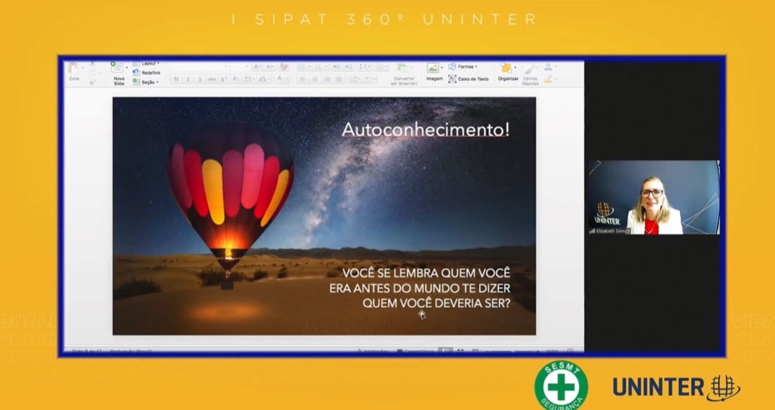This screenshot has height=410, width=775.
Task: Click the Autoconhecimento! slide title text
Action: click(425, 130)
